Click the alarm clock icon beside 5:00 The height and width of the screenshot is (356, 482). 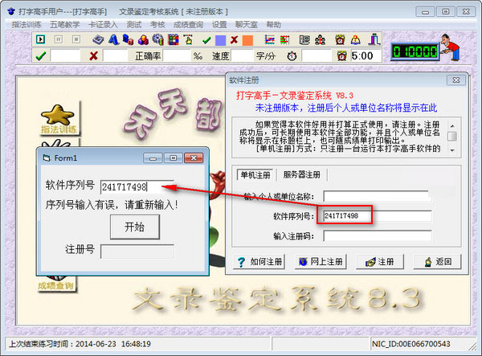click(x=341, y=55)
